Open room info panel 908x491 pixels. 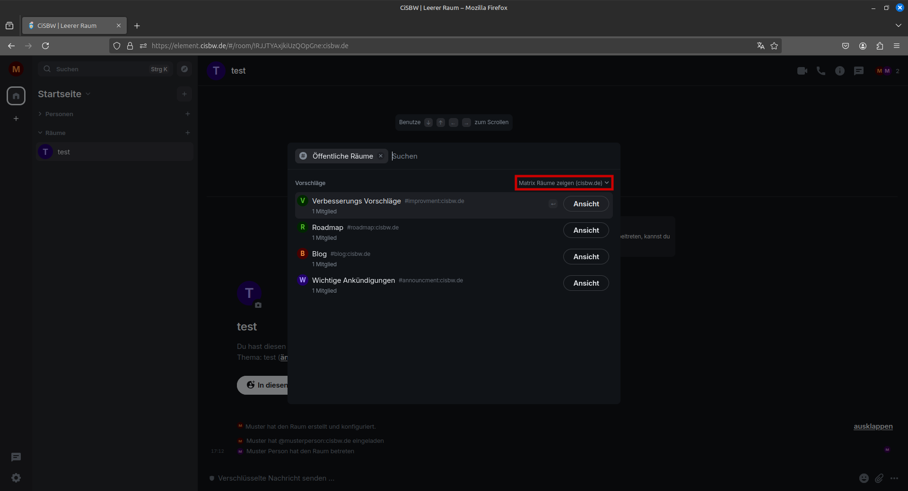[x=840, y=71]
